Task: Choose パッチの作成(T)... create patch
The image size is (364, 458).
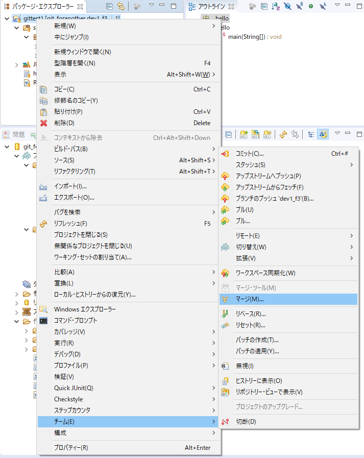Action: tap(288, 340)
